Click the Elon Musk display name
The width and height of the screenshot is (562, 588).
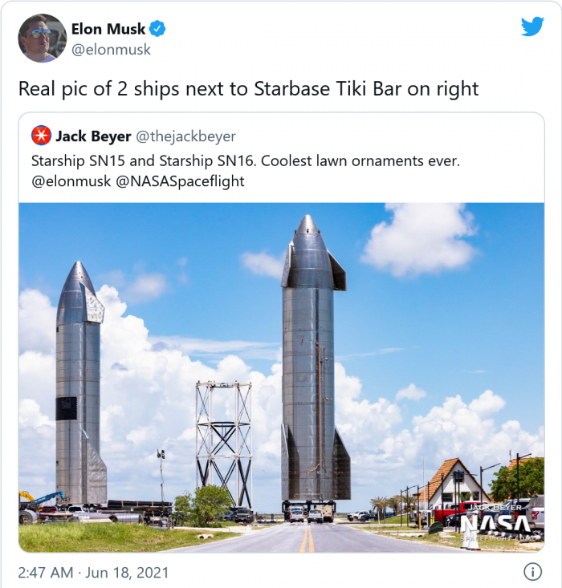[108, 29]
